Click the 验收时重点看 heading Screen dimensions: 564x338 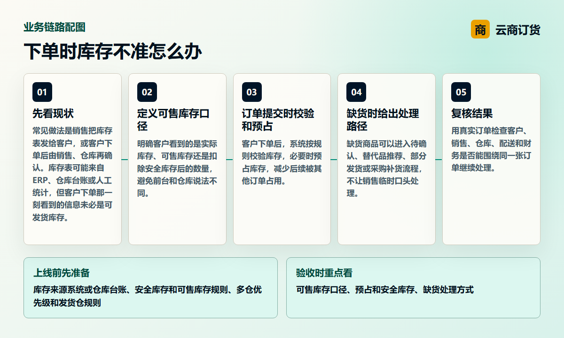324,273
